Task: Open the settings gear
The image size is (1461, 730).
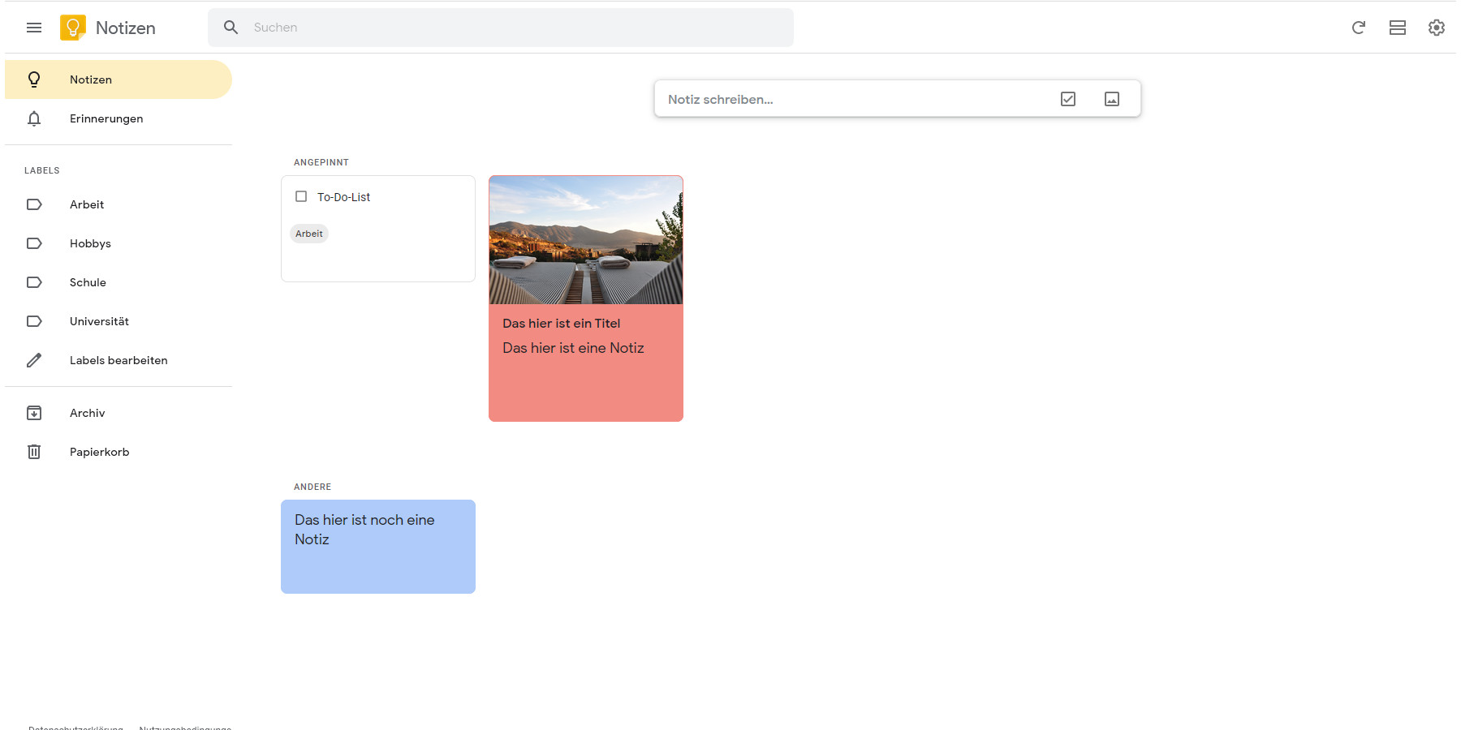Action: (x=1436, y=28)
